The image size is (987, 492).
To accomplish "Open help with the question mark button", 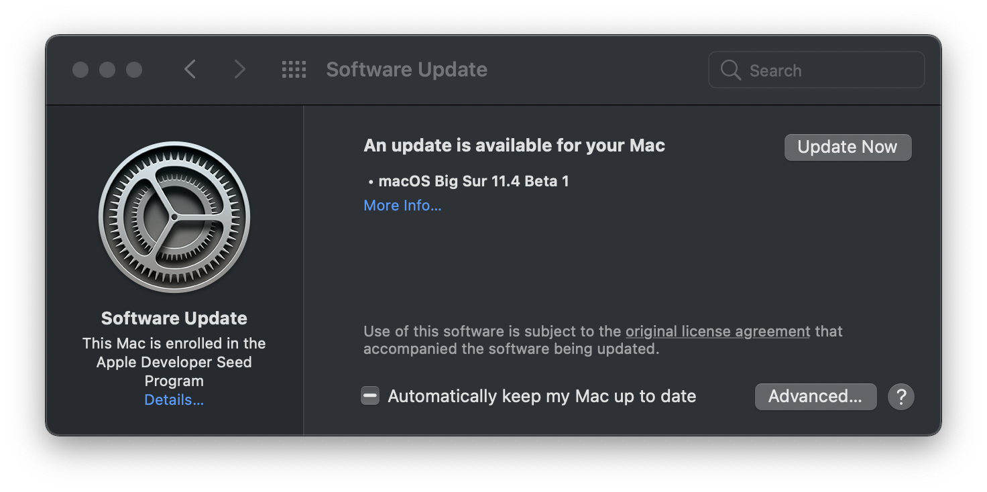I will (x=901, y=397).
